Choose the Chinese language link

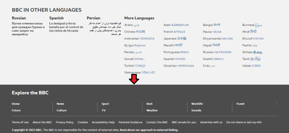(x=135, y=31)
